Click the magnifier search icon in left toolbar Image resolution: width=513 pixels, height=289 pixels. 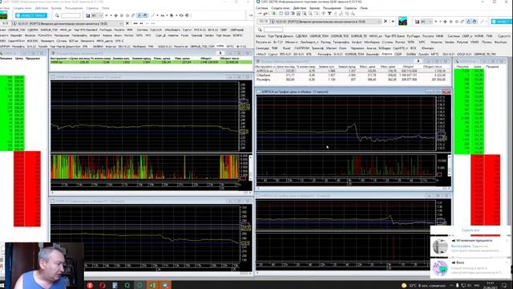point(57,15)
